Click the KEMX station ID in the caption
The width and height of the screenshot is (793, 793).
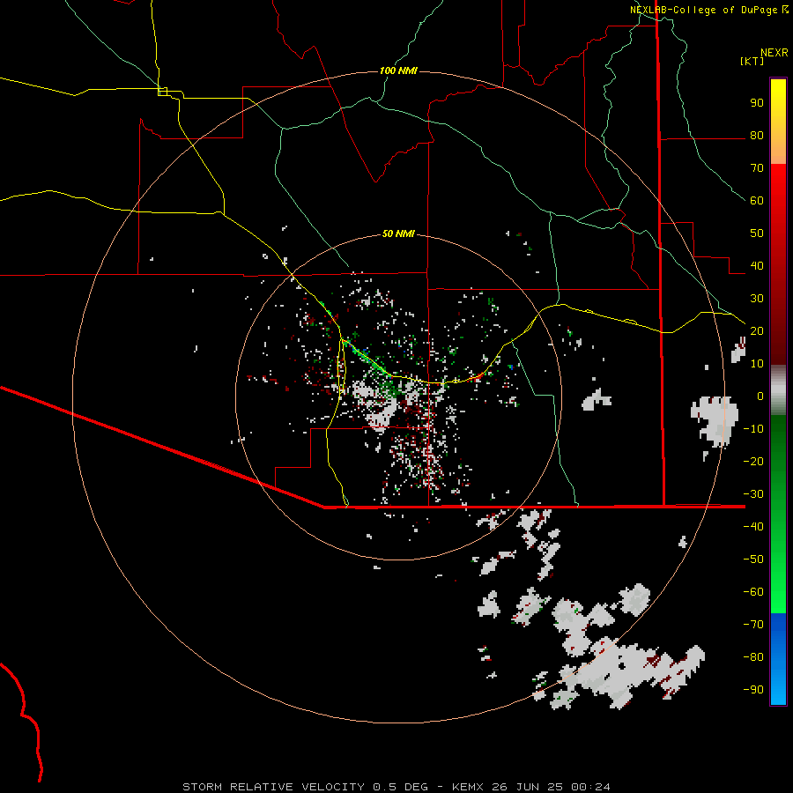point(468,787)
